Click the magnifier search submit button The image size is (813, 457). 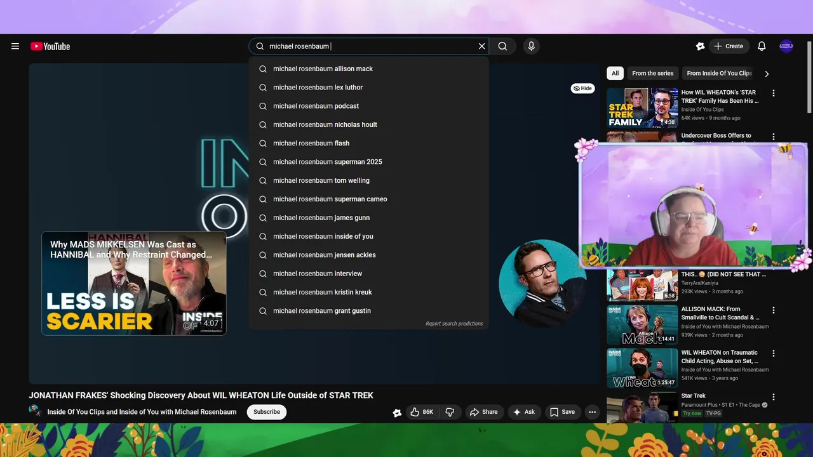pos(502,46)
